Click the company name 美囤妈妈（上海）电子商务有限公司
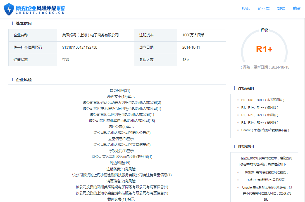Screen dimensions: 305x202 pos(90,35)
